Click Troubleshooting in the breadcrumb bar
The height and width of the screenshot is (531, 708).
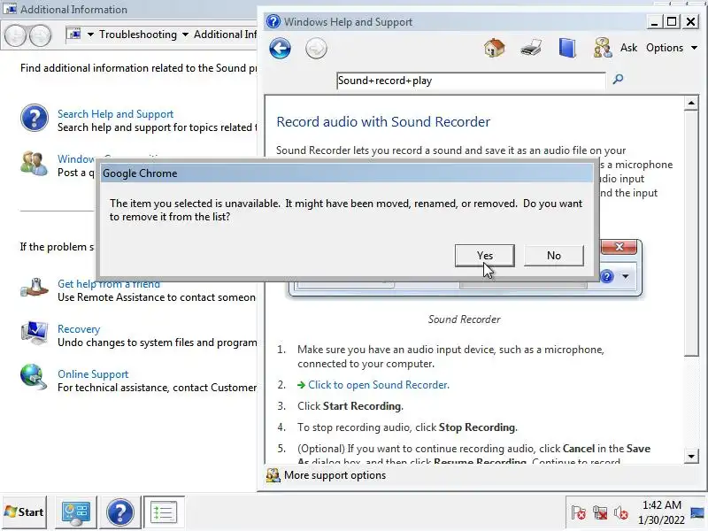click(x=138, y=35)
